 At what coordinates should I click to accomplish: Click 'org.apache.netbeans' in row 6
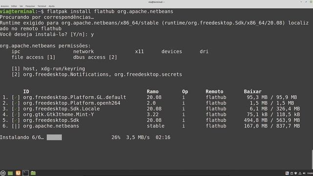pos(51,126)
